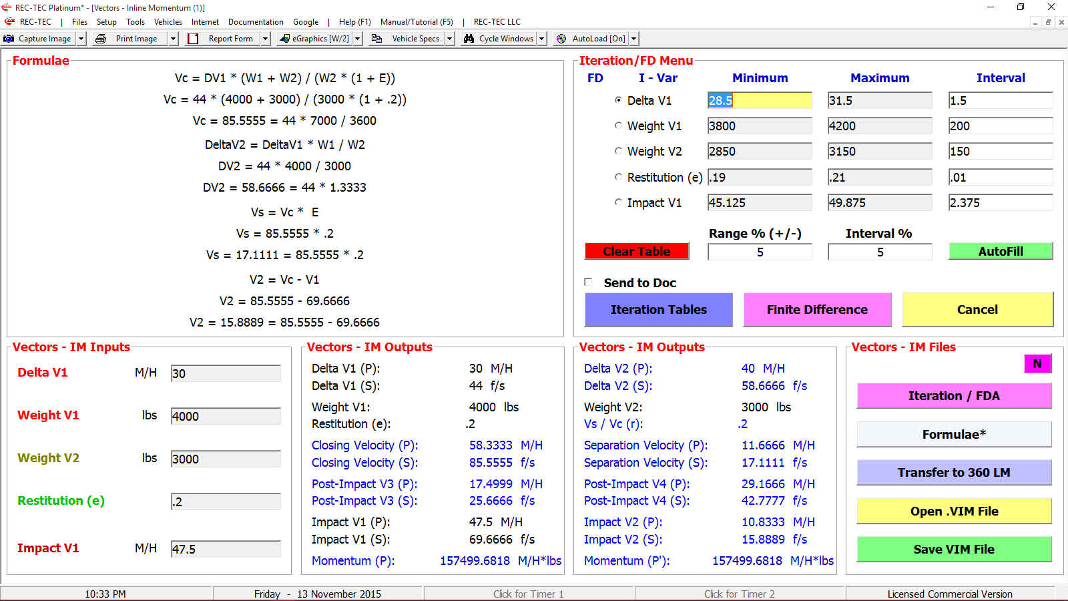The image size is (1068, 601).
Task: Click the REC-TEC app icon in the menu bar
Action: [x=9, y=21]
